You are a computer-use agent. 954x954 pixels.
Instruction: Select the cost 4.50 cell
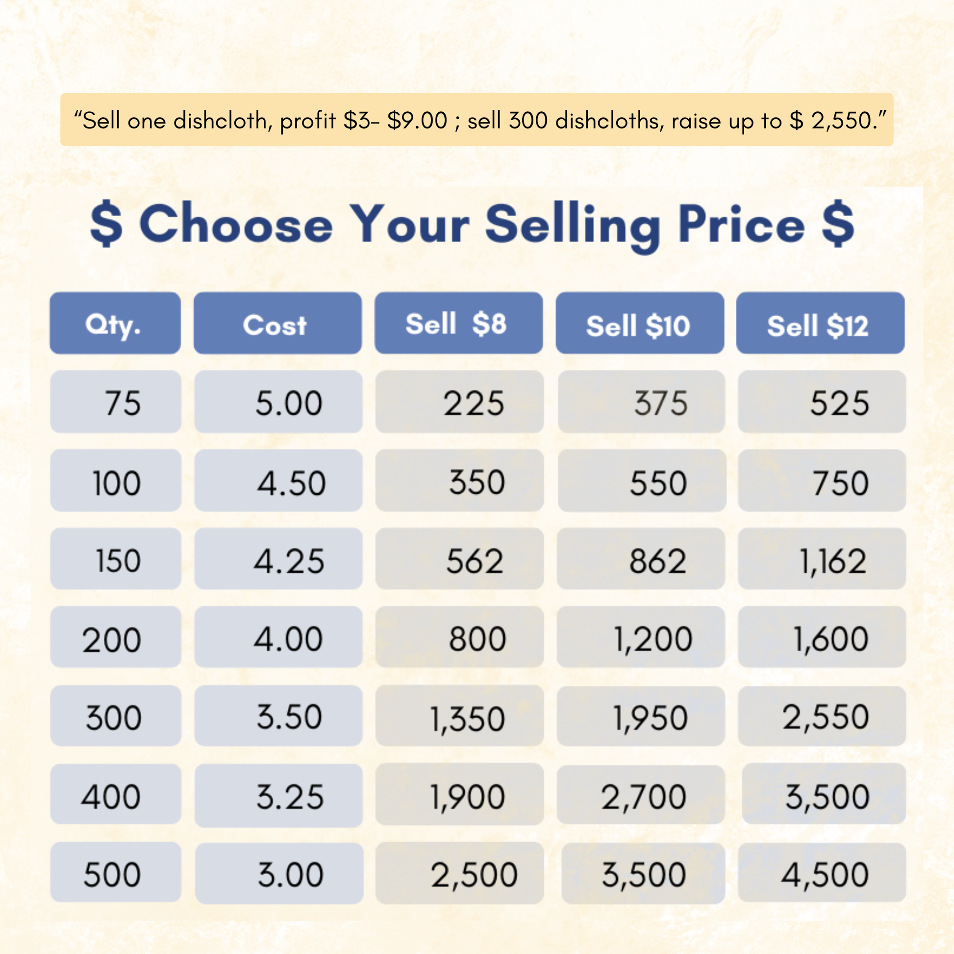(278, 480)
